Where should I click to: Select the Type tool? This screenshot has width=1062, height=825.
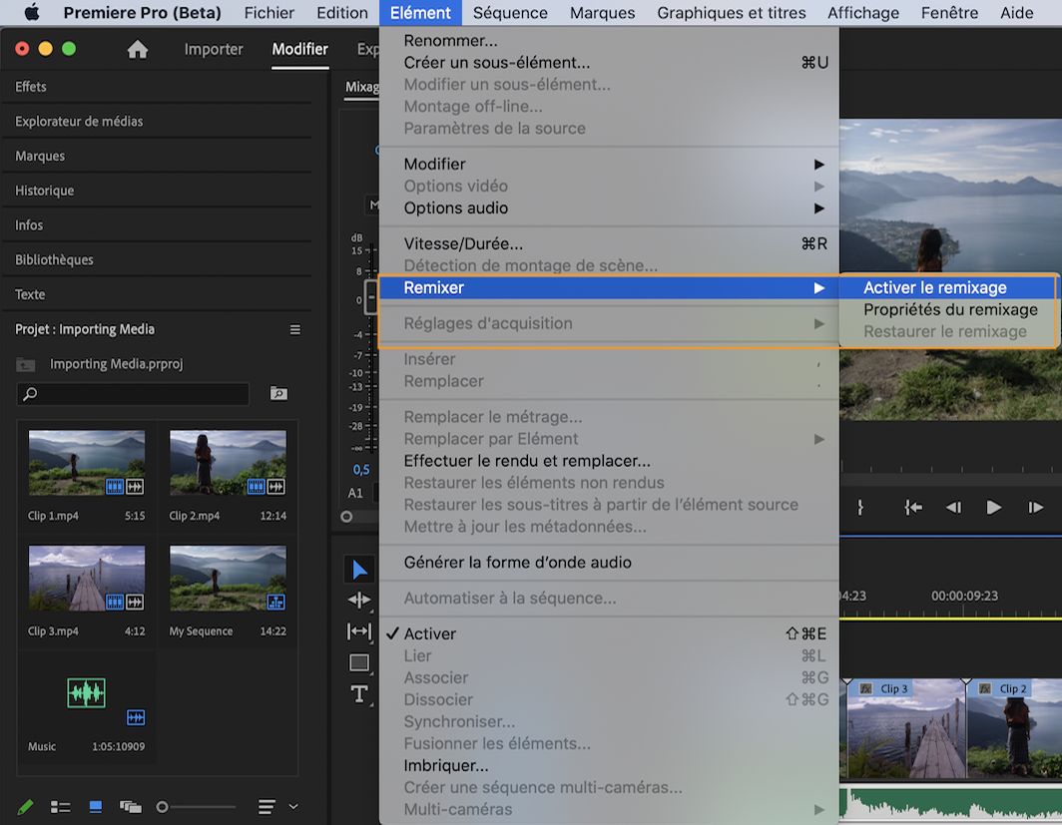tap(358, 694)
